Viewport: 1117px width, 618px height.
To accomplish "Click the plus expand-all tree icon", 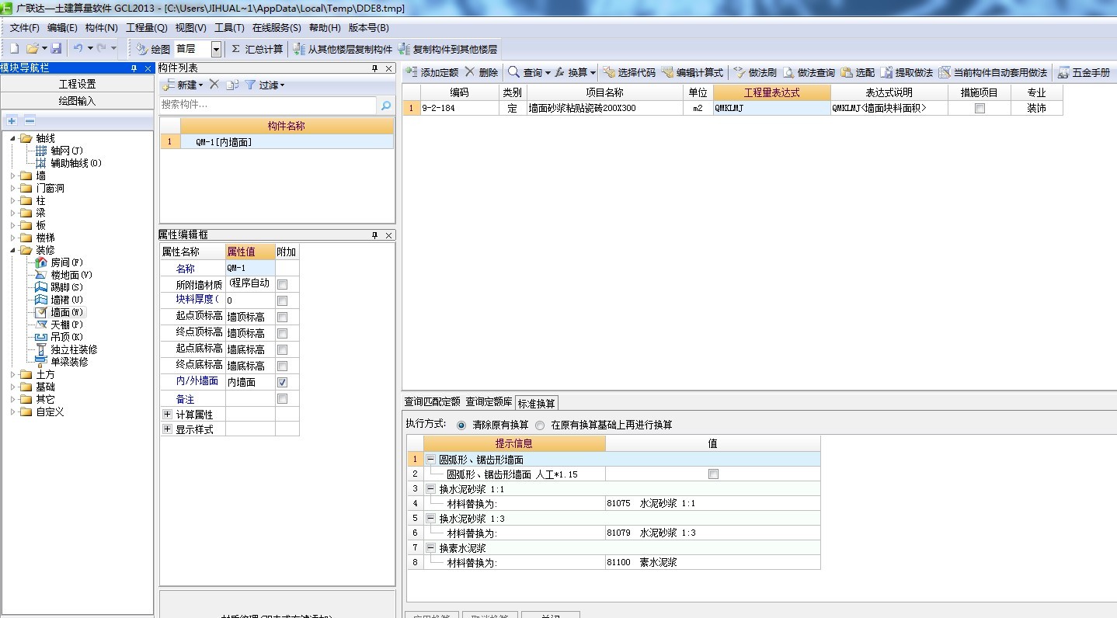I will (x=12, y=120).
